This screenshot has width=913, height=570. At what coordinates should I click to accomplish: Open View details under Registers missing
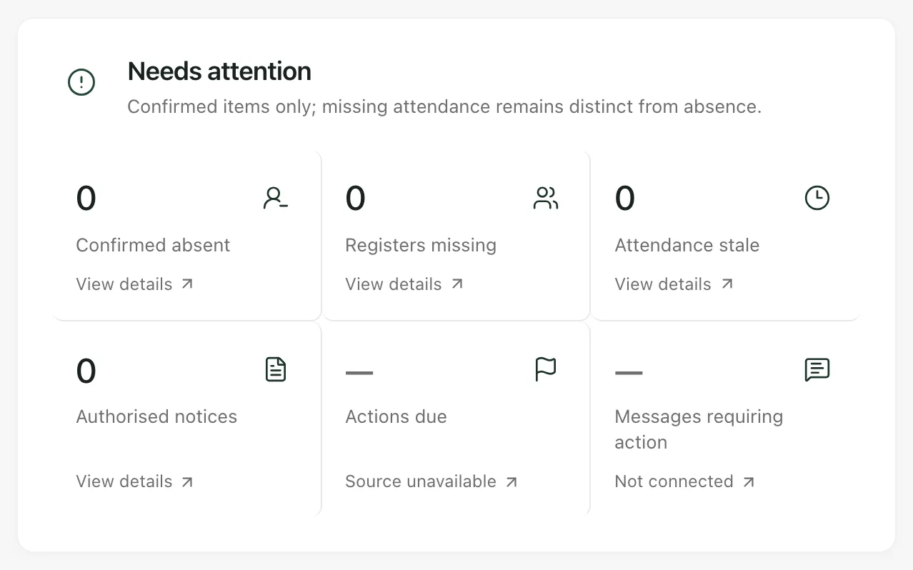(x=404, y=284)
